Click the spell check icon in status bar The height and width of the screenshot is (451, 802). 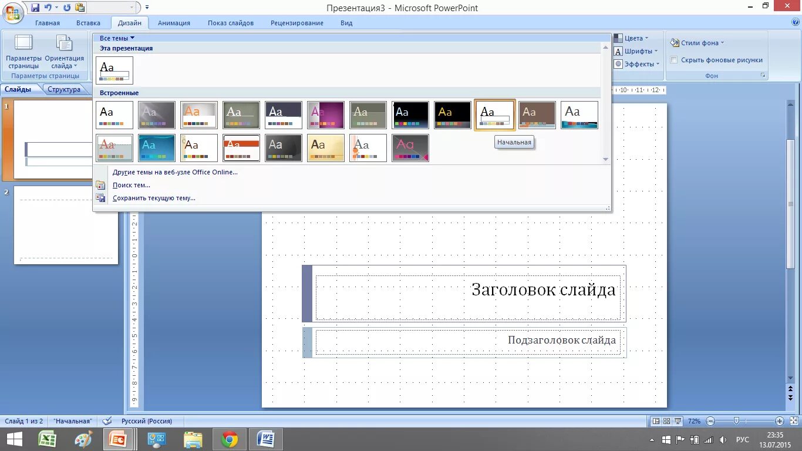click(107, 421)
